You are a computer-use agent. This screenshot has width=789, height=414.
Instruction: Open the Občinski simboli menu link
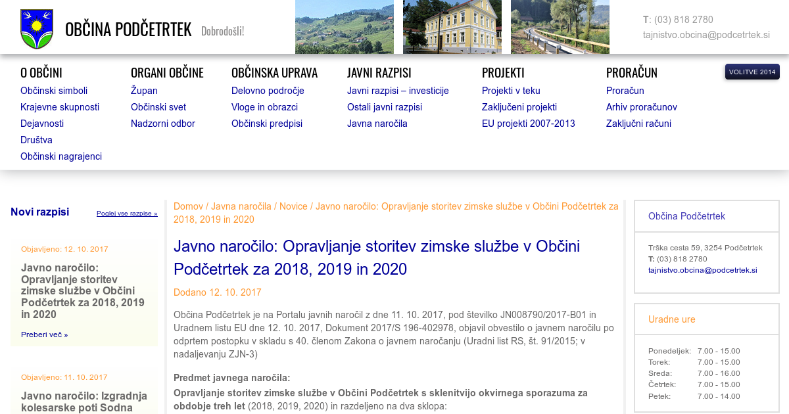point(54,91)
